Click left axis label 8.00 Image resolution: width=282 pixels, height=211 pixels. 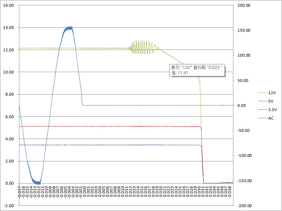(x=10, y=94)
